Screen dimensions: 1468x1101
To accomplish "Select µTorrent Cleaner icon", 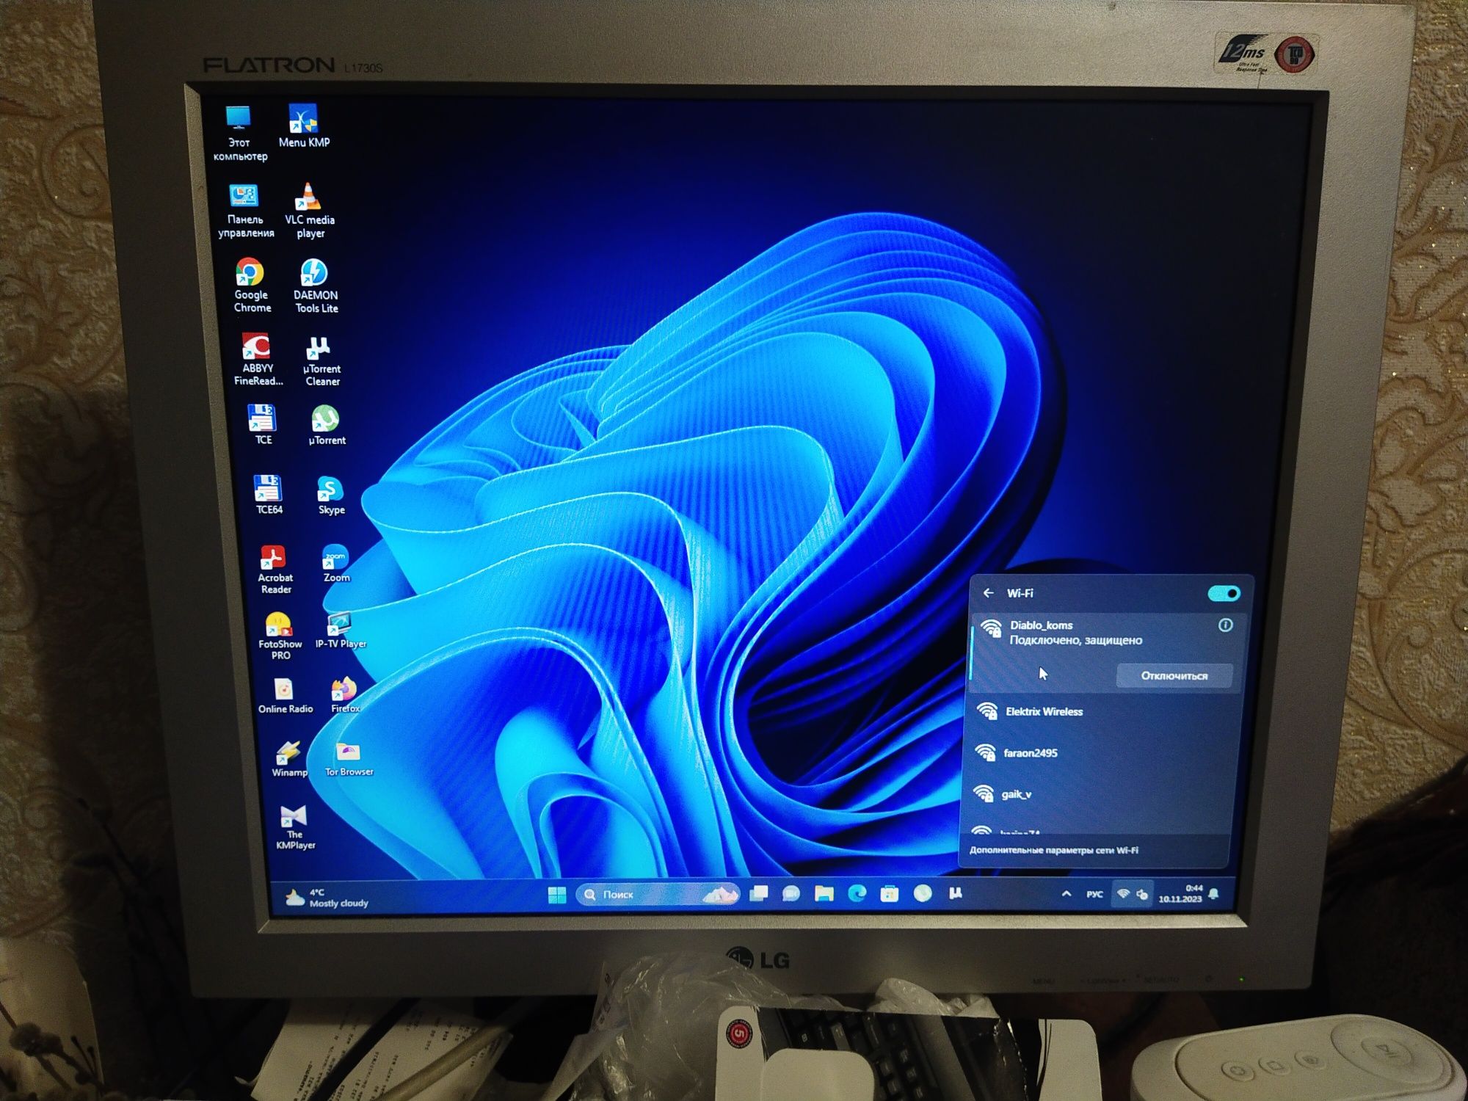I will tap(321, 361).
